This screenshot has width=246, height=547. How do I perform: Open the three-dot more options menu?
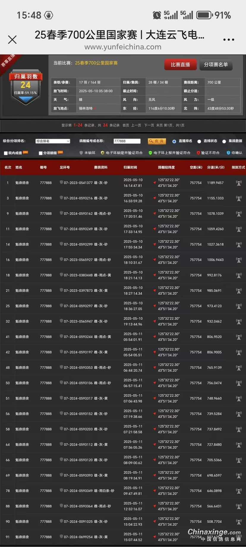point(228,40)
